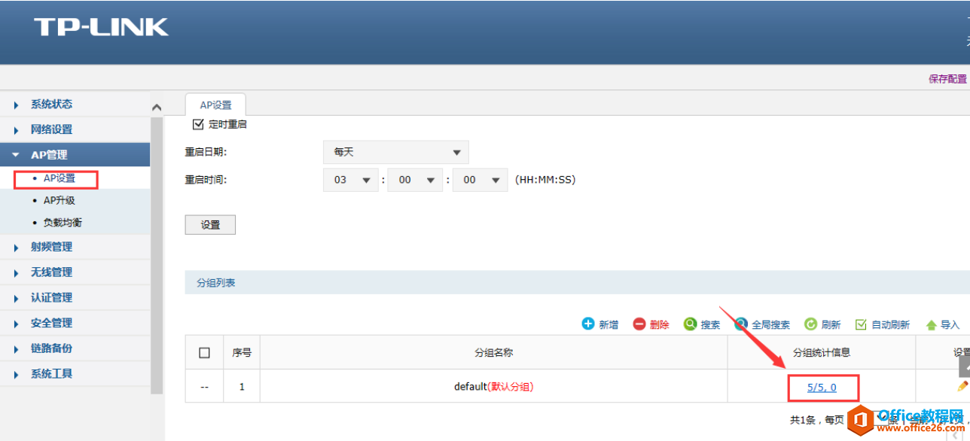Image resolution: width=970 pixels, height=441 pixels.
Task: Open the hour dropdown showing 03
Action: pos(352,180)
